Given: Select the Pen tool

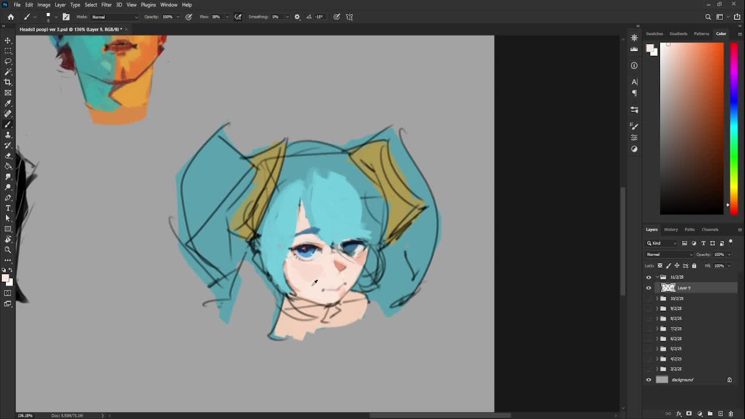Looking at the screenshot, I should point(8,197).
